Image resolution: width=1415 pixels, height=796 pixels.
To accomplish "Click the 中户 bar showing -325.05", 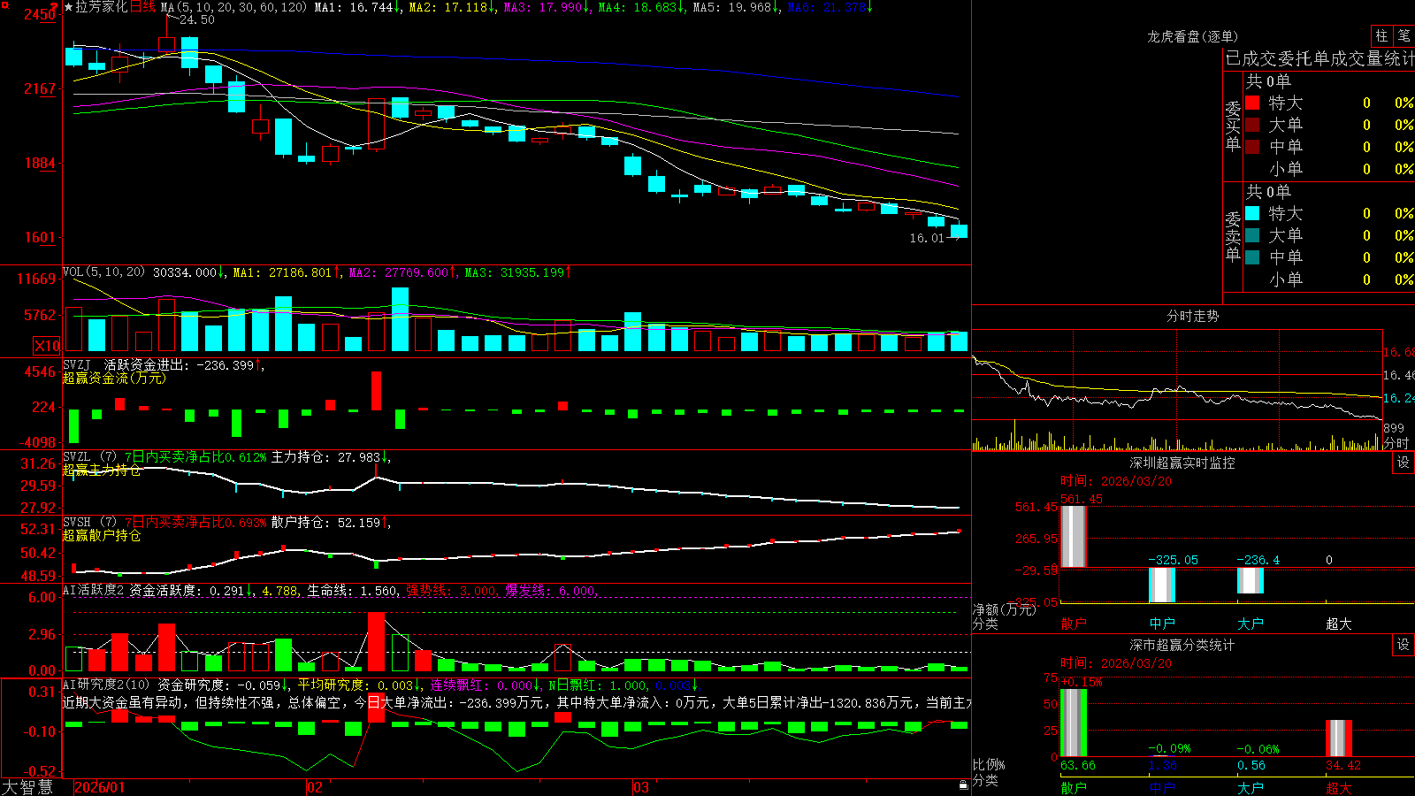I will pos(1162,585).
